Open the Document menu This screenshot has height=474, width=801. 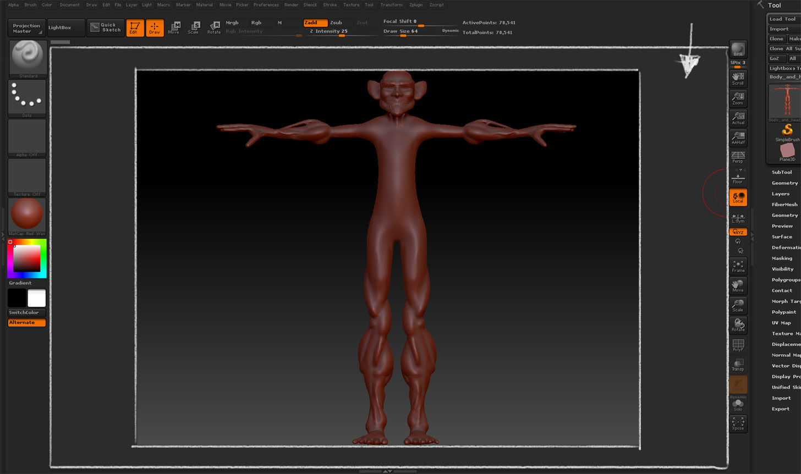pyautogui.click(x=70, y=5)
